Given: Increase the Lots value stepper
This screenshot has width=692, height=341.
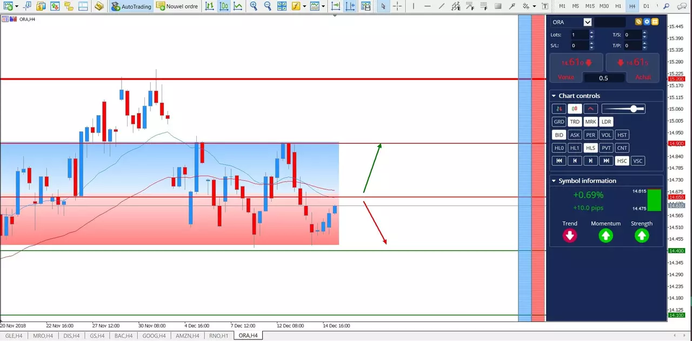Looking at the screenshot, I should tap(591, 32).
